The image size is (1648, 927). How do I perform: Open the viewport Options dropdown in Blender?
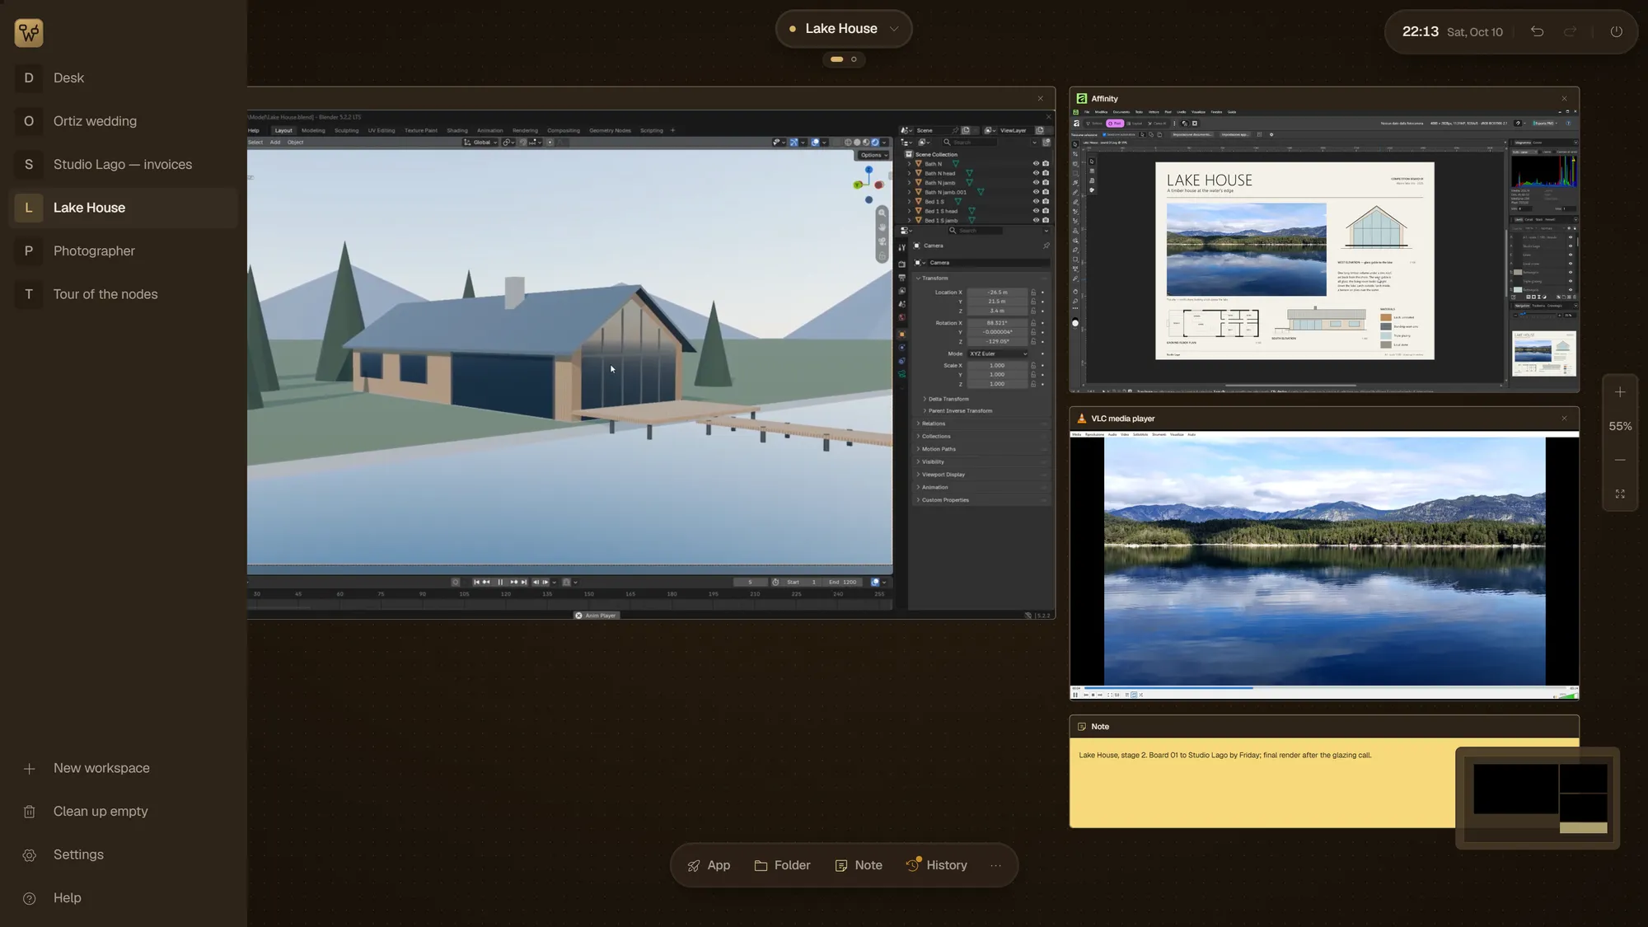pyautogui.click(x=873, y=155)
